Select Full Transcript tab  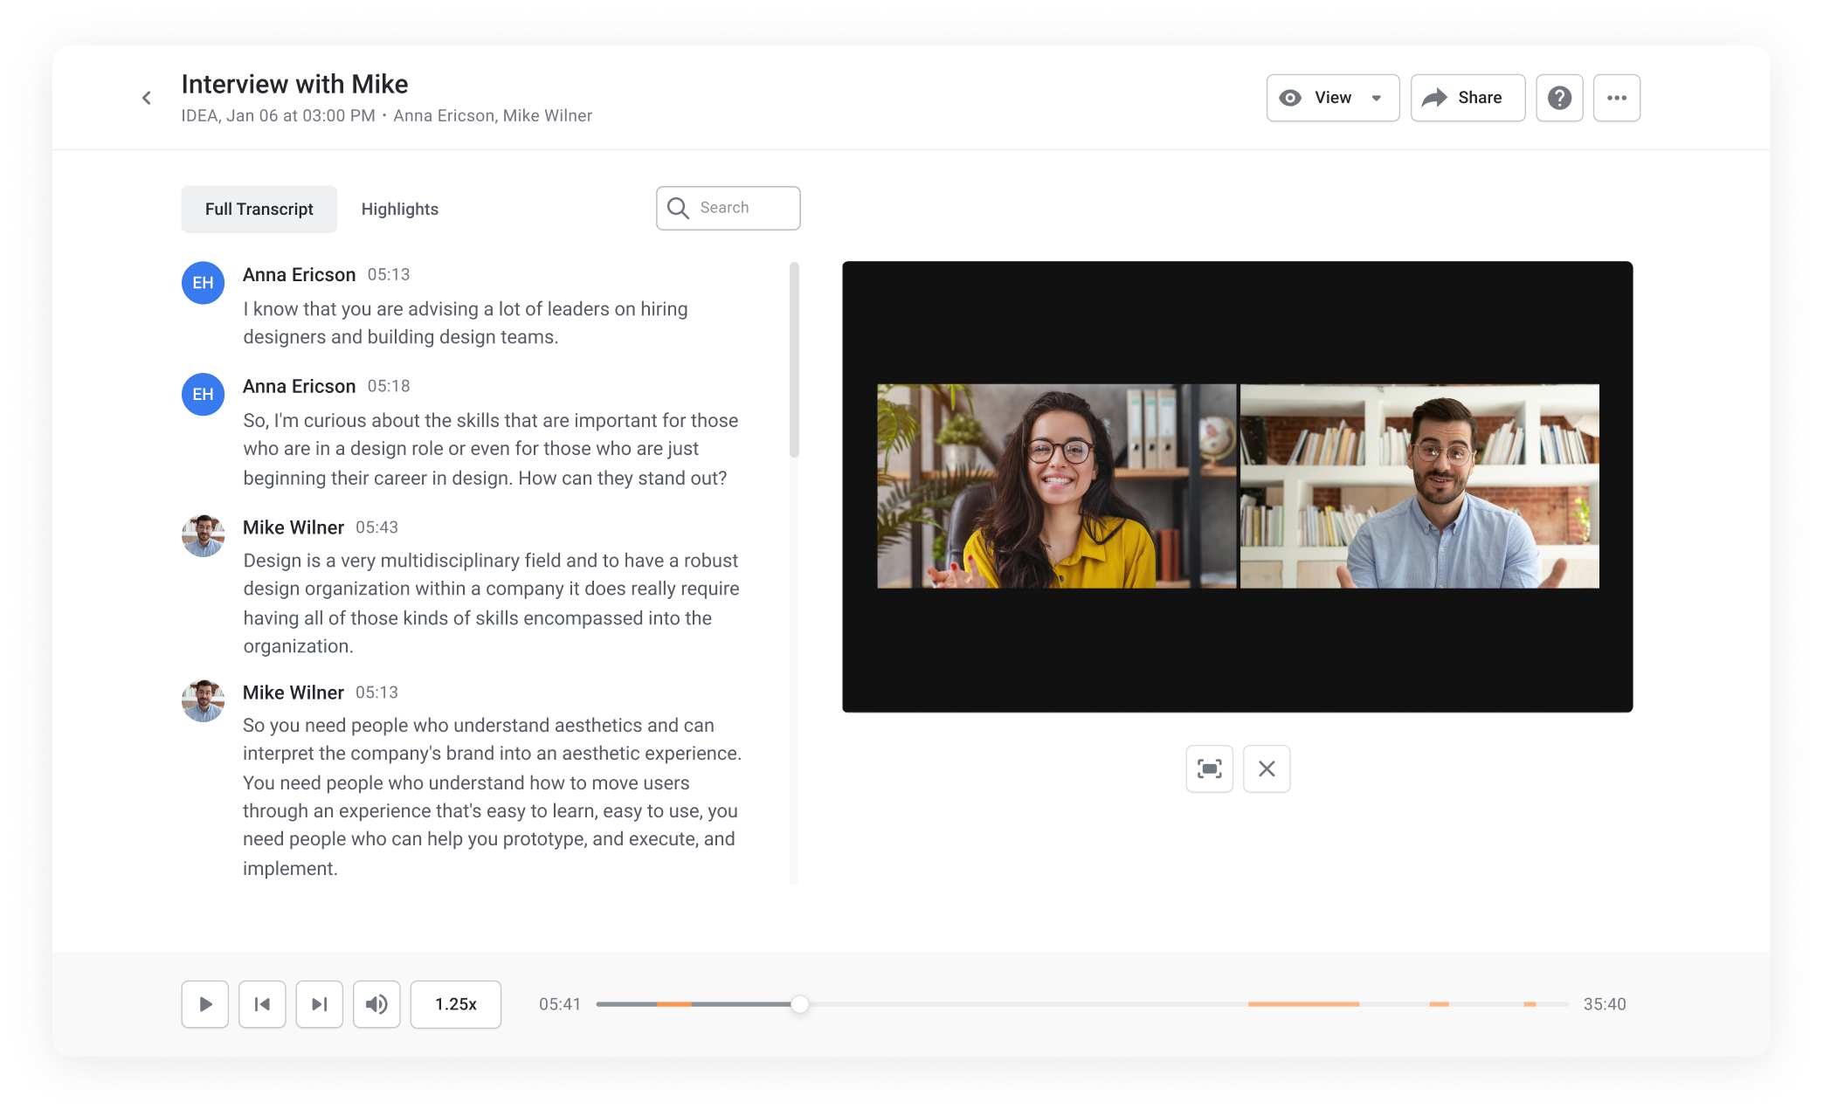pos(258,209)
